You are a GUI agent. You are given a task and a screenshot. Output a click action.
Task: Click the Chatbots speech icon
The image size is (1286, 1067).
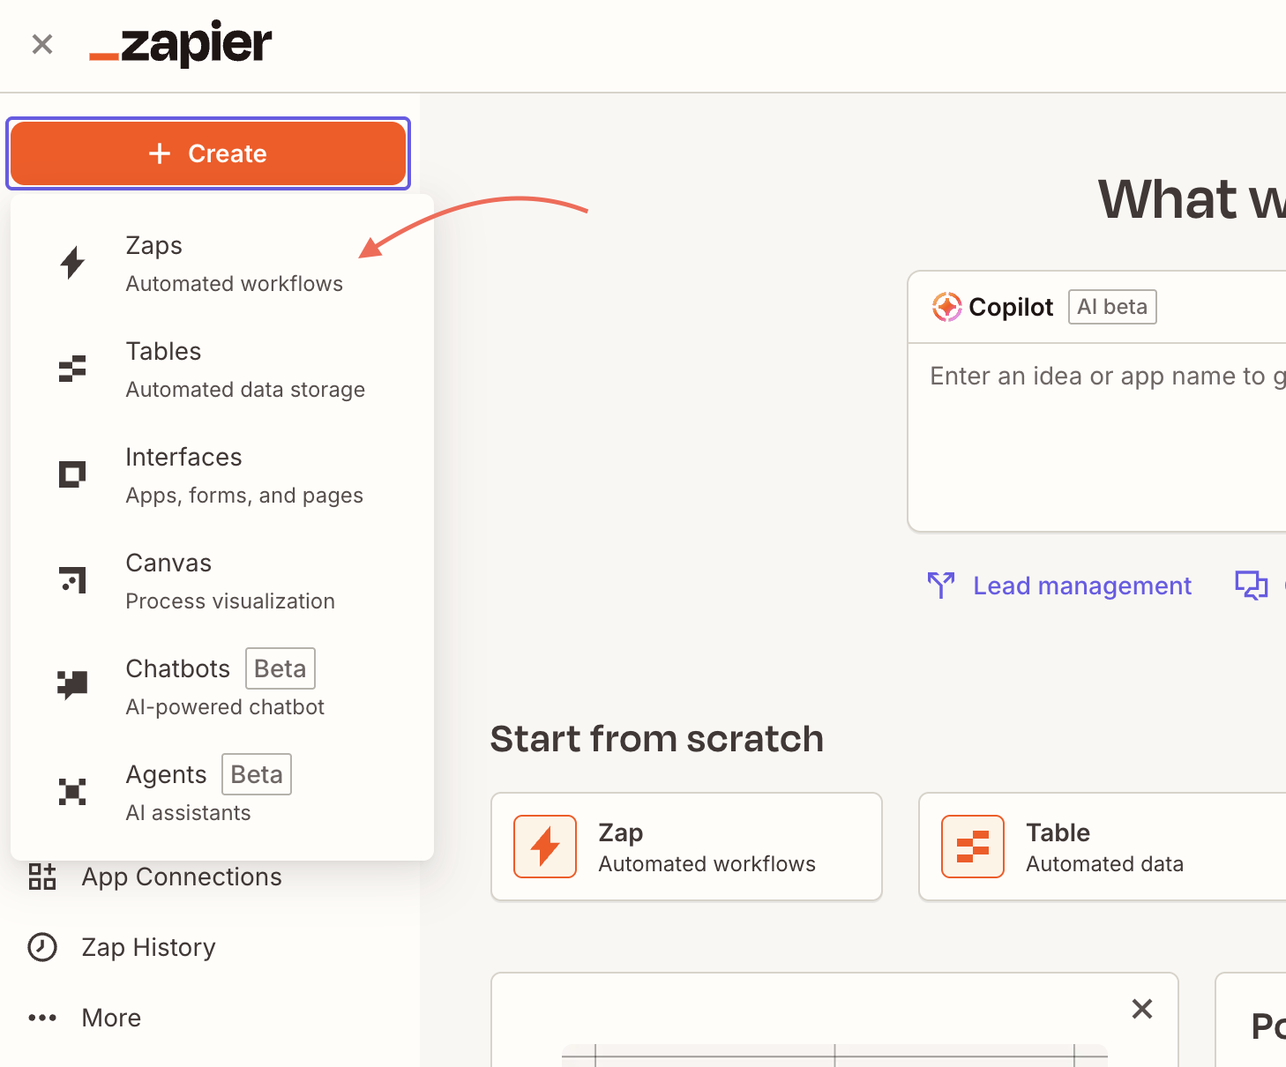[x=72, y=684]
